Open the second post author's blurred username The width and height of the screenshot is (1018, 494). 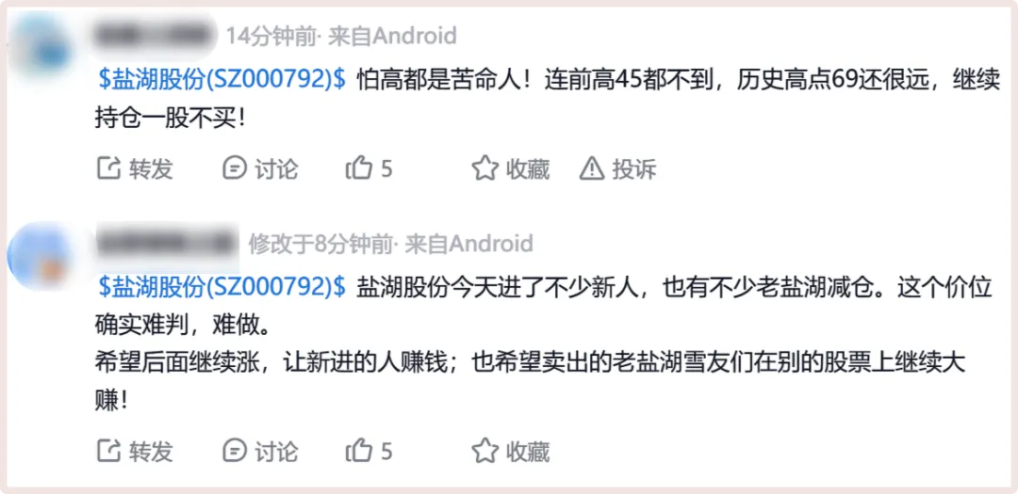point(167,243)
